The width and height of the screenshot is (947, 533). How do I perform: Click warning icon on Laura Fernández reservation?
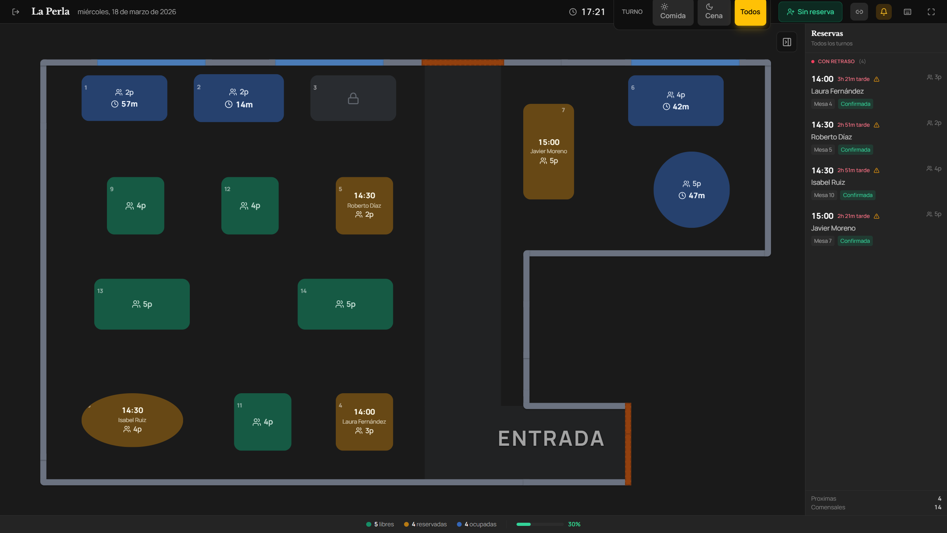click(876, 79)
